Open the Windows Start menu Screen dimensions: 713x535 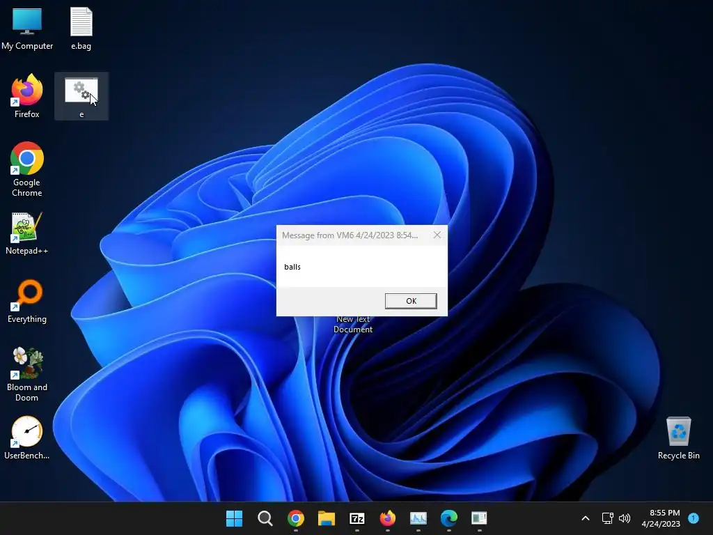(234, 518)
